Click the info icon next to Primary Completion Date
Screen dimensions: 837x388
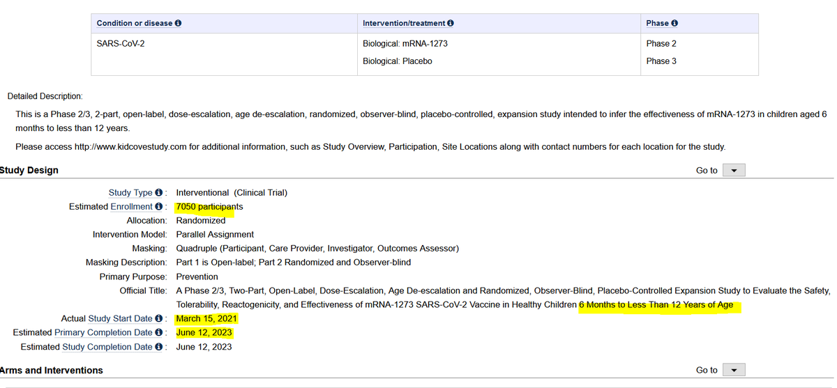[x=159, y=333]
